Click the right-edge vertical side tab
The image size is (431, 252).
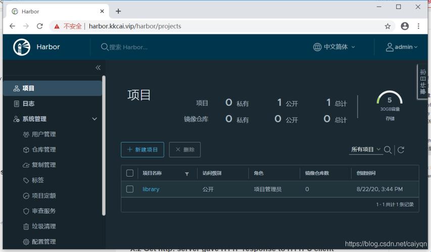click(423, 82)
